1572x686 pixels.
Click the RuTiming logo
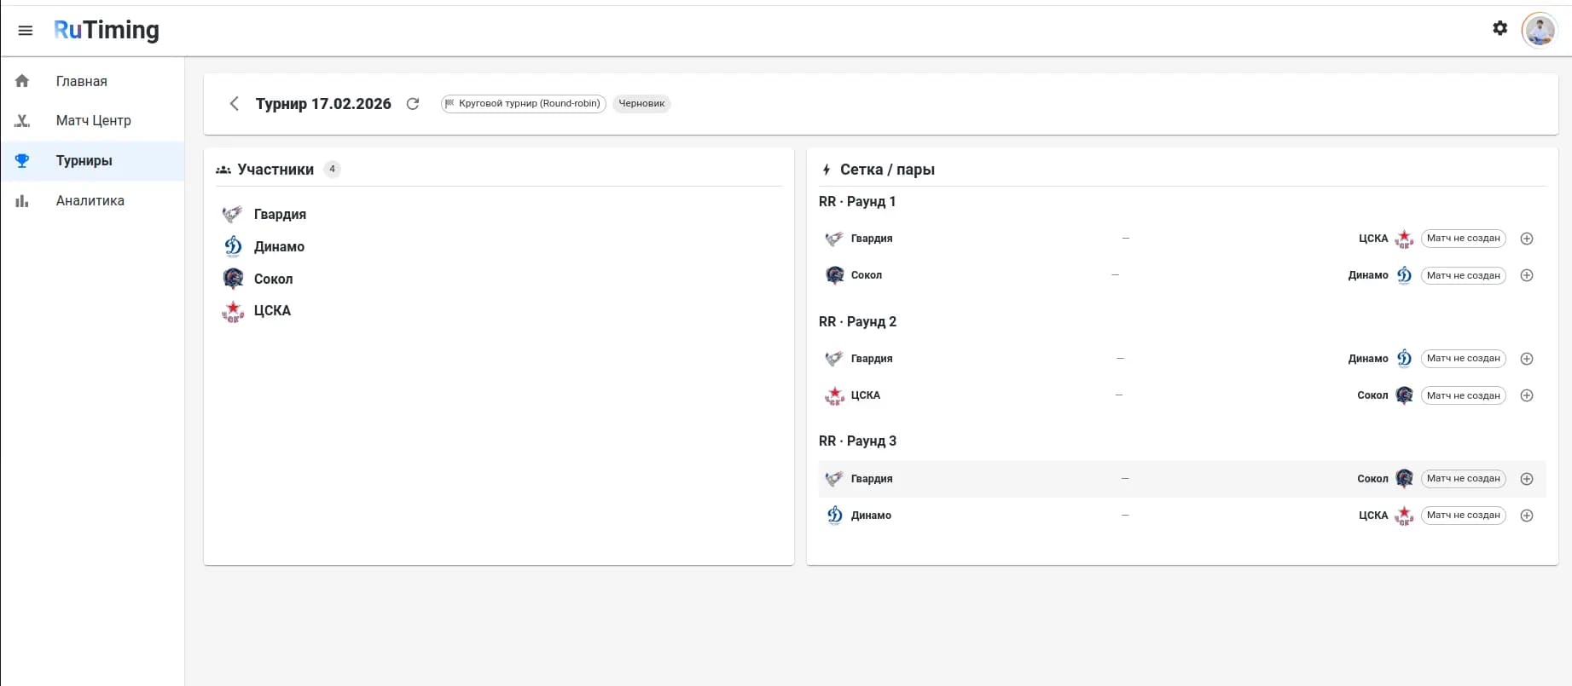pyautogui.click(x=107, y=31)
